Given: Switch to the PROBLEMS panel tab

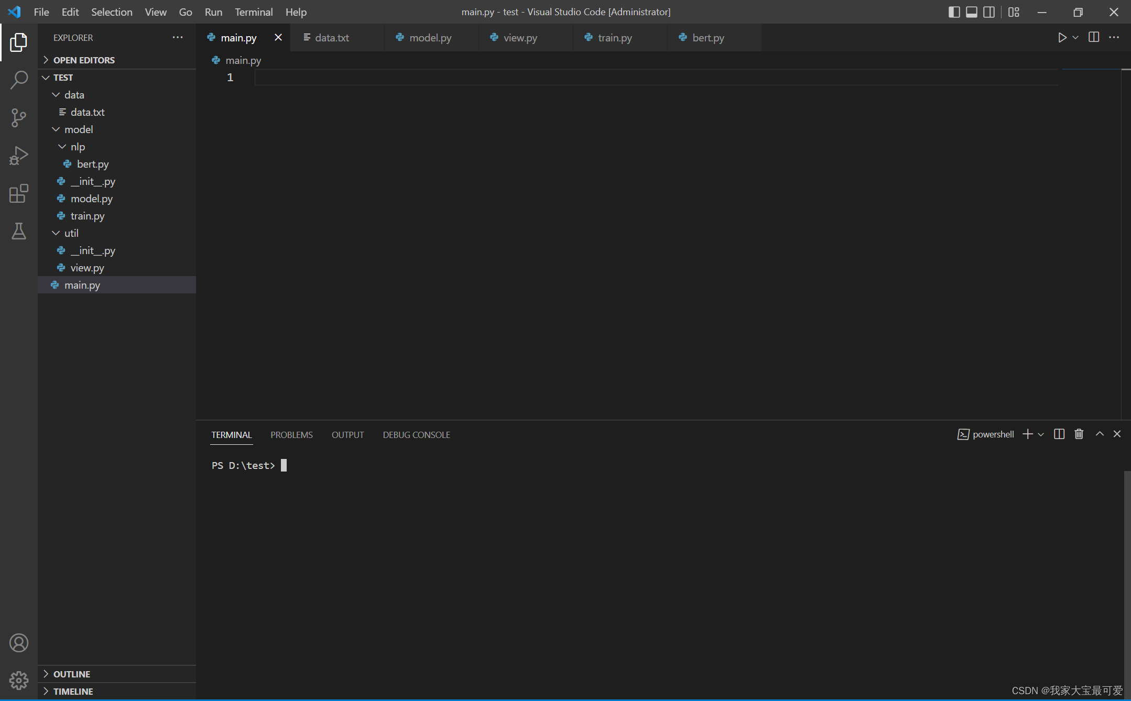Looking at the screenshot, I should pos(291,435).
